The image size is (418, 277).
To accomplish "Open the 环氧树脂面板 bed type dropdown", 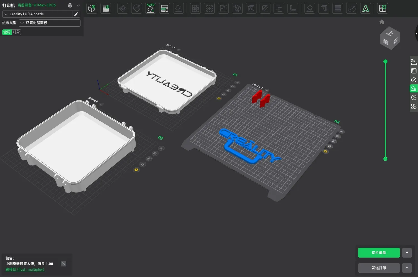I will (x=50, y=23).
